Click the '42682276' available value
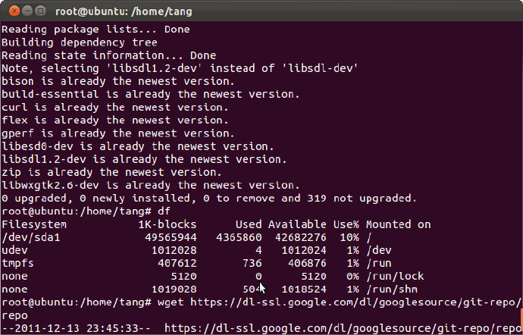 [300, 237]
